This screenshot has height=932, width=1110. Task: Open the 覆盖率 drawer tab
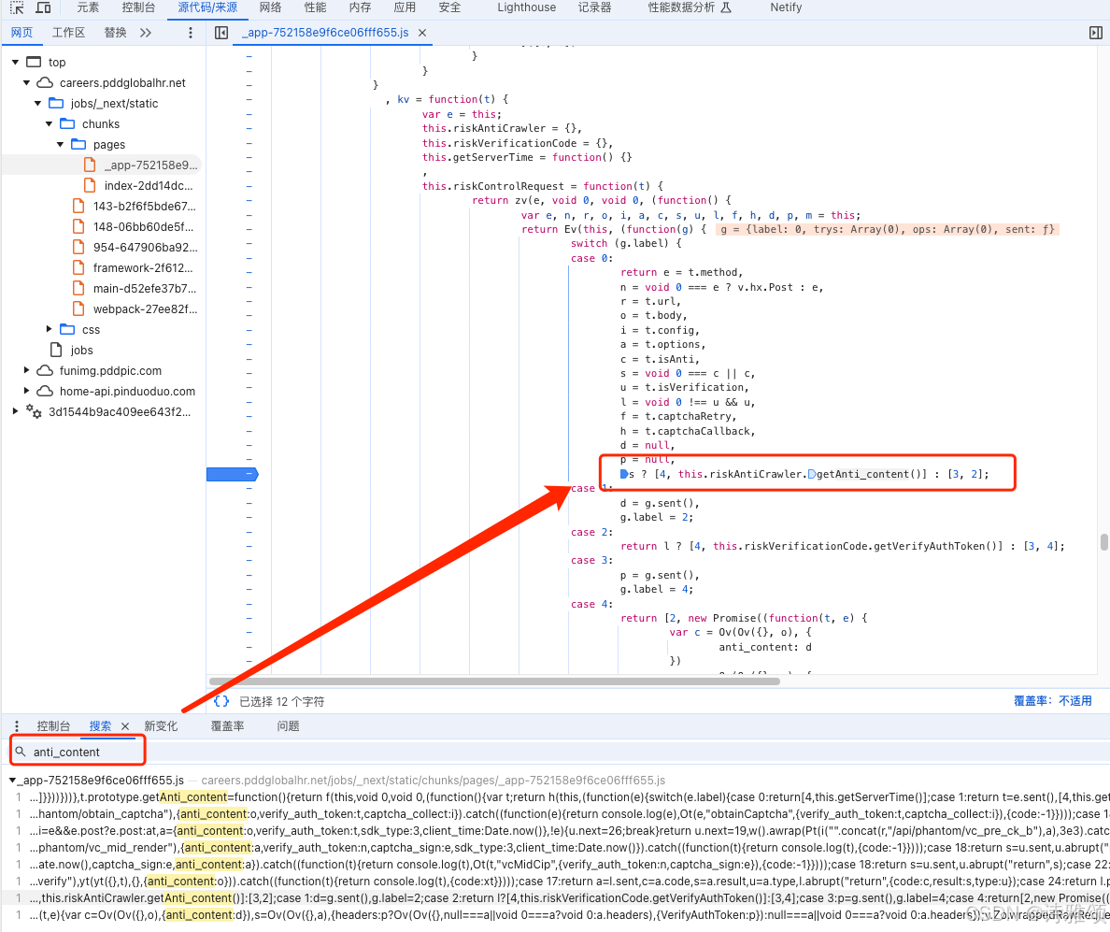point(227,726)
